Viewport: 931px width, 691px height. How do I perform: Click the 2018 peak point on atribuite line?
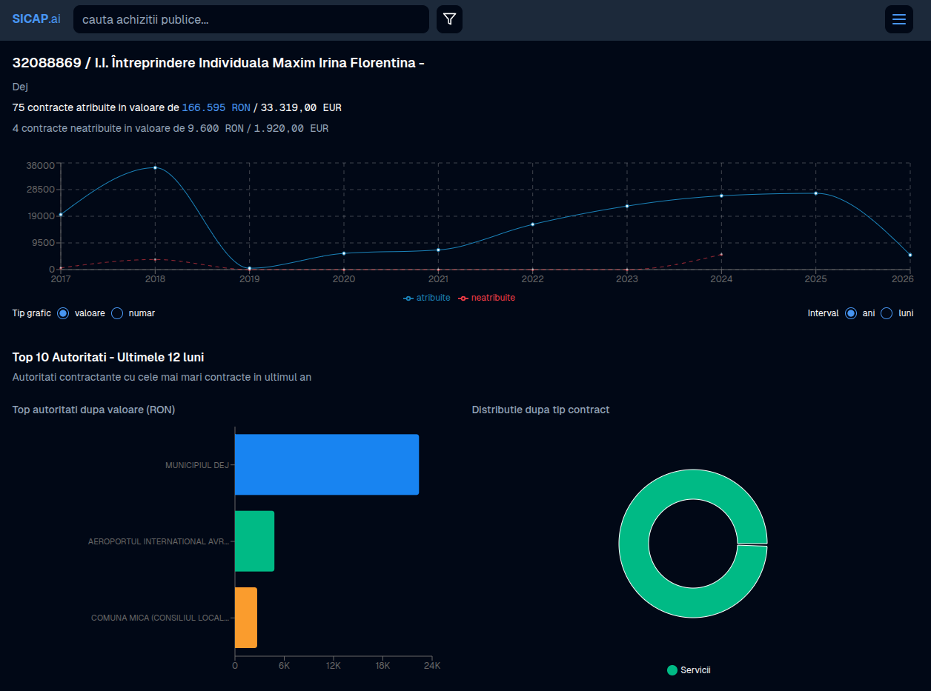click(155, 167)
